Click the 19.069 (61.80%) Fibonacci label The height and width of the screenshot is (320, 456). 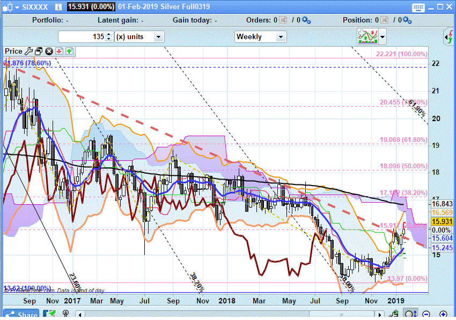pyautogui.click(x=403, y=140)
